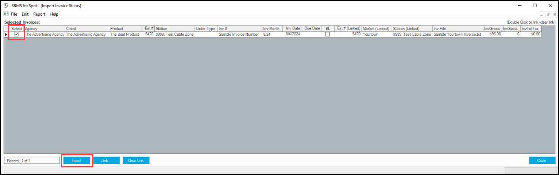Click the Inv # column header
The height and width of the screenshot is (175, 559).
(x=240, y=29)
